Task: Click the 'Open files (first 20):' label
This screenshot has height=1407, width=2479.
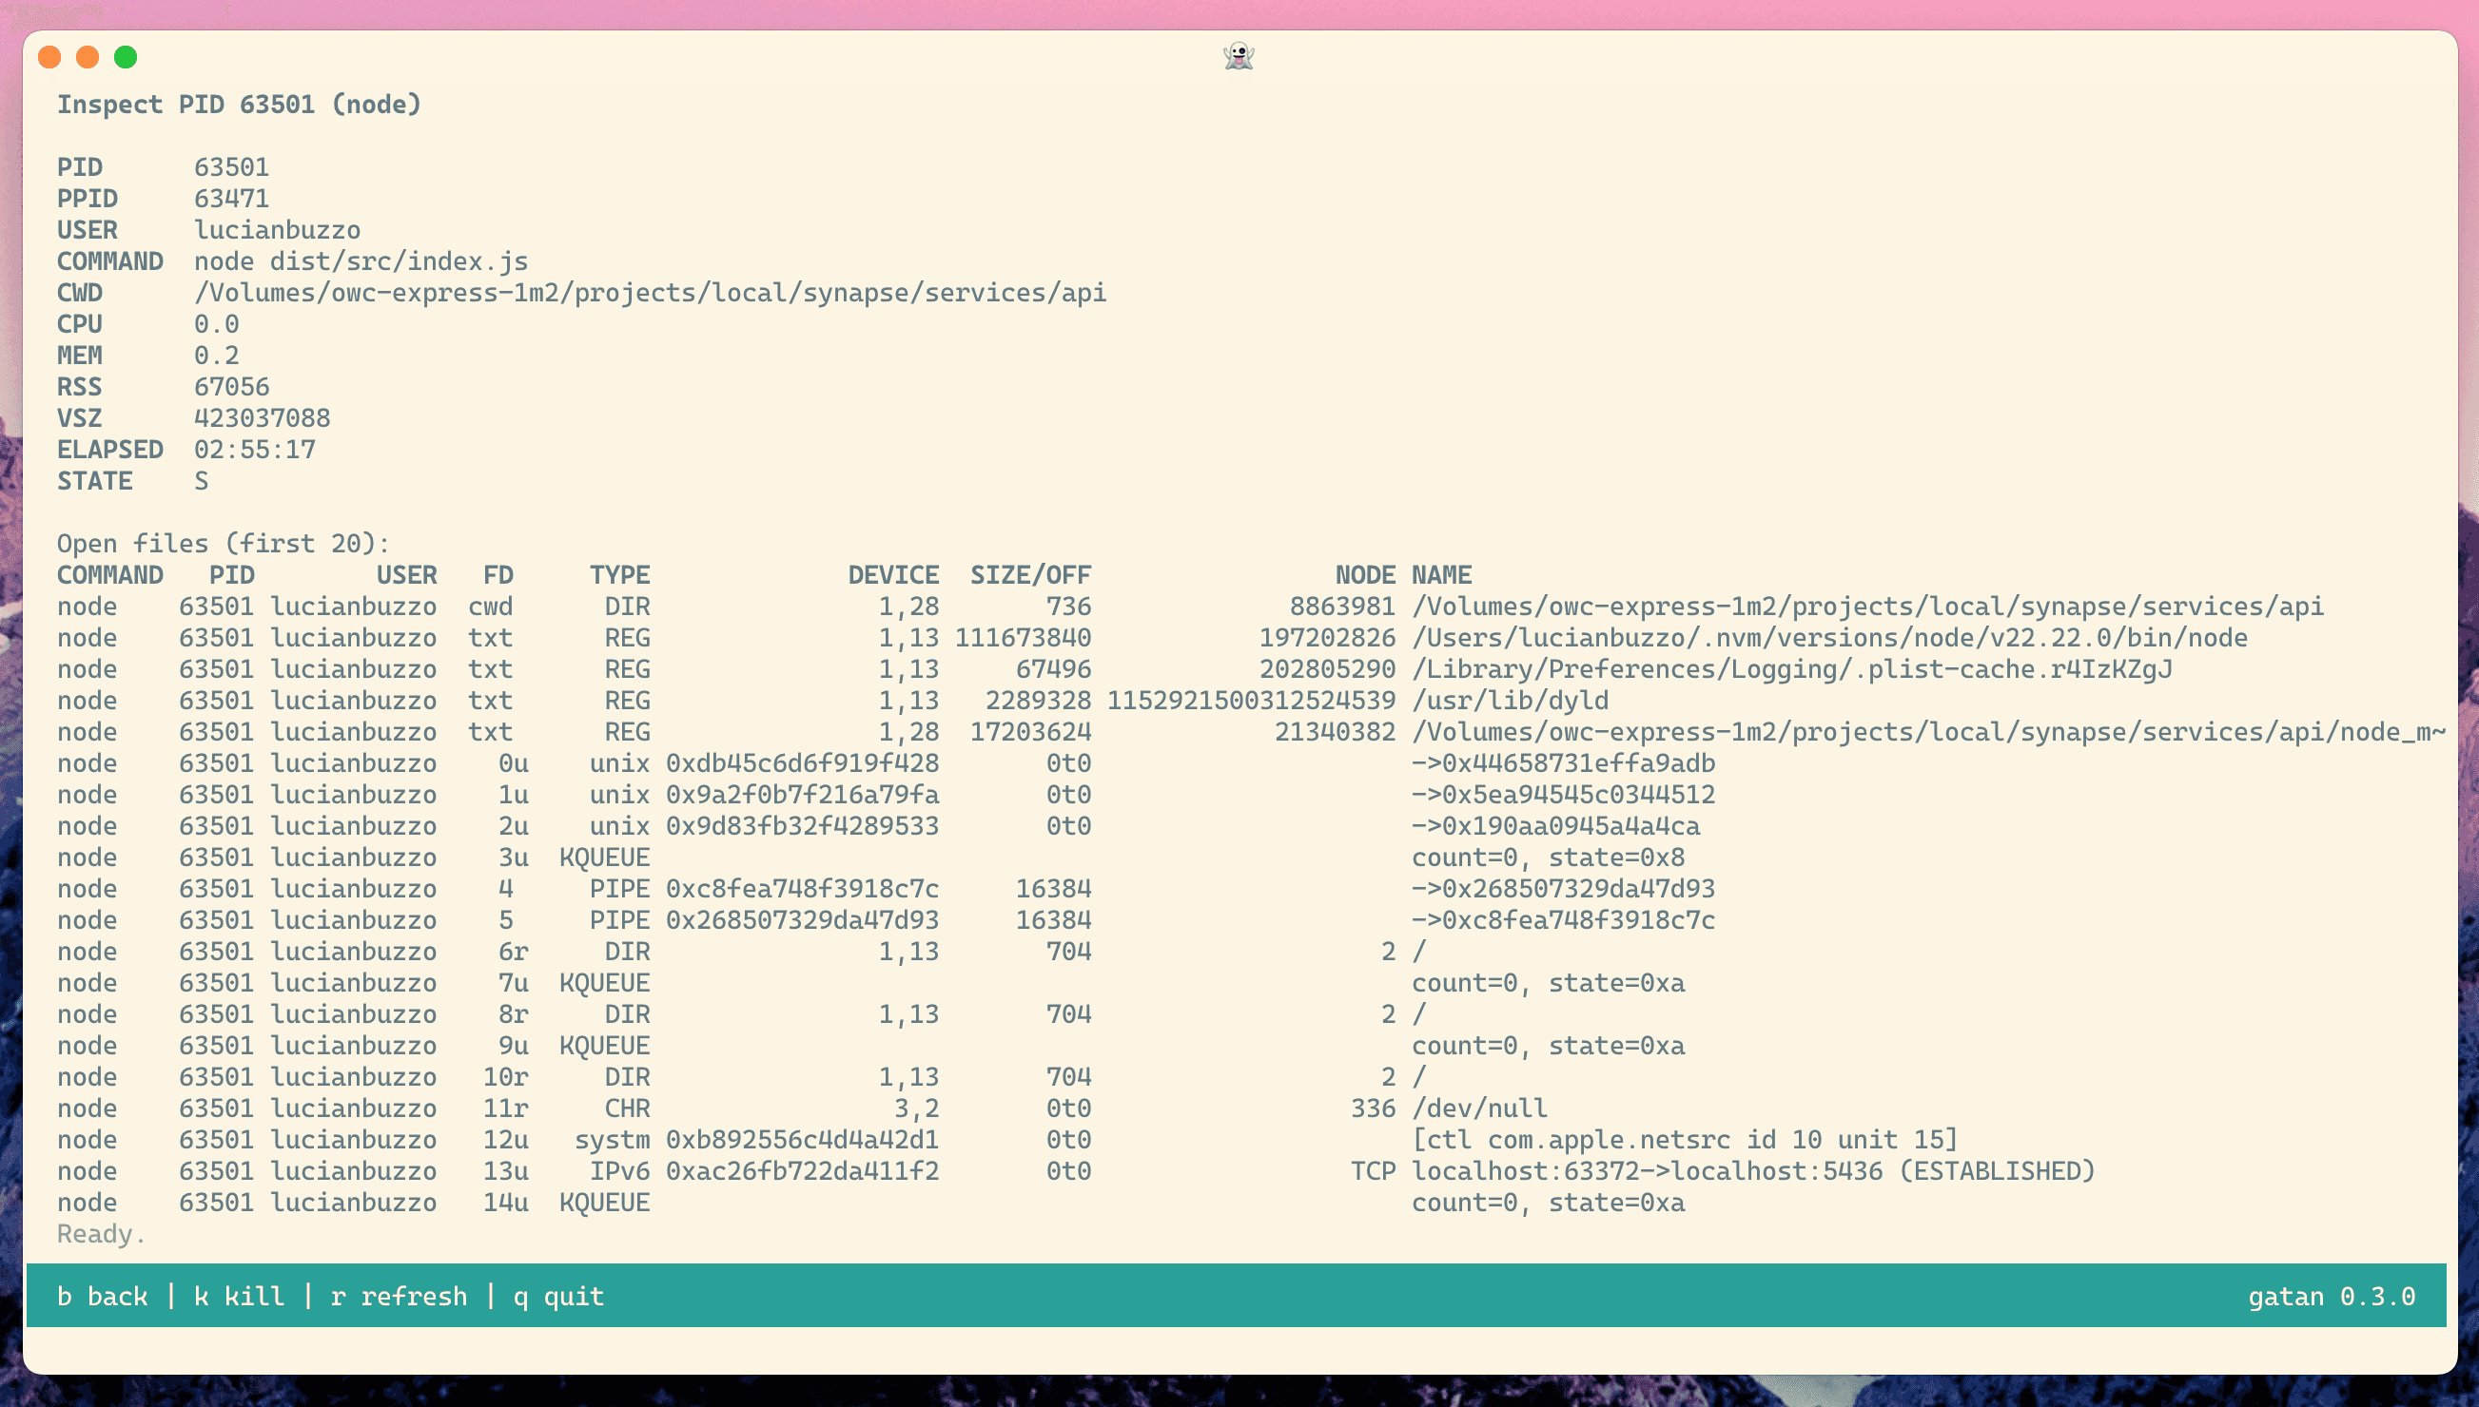Action: point(224,543)
